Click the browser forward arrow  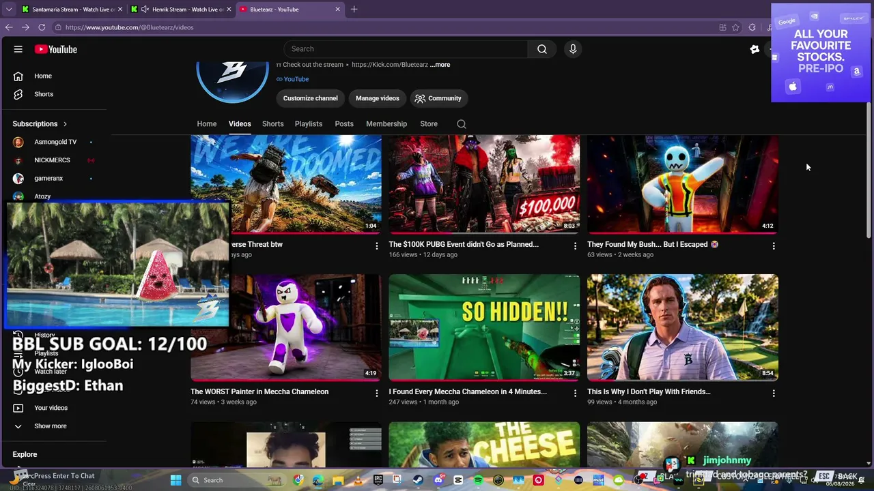(x=25, y=27)
